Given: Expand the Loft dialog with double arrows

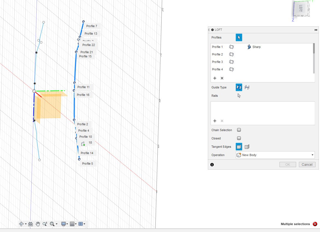Looking at the screenshot, I should pos(316,30).
